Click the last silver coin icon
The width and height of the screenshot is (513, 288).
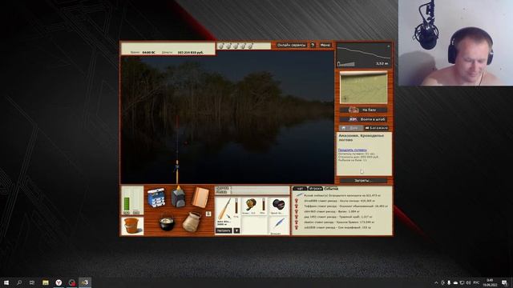250,46
